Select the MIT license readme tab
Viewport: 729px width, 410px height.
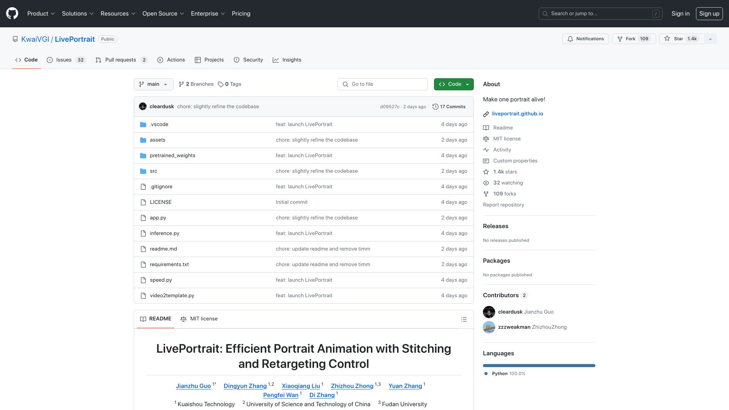click(199, 319)
